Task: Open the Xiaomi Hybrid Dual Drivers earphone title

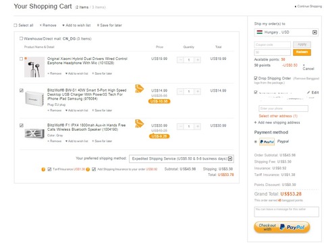Action: (87, 61)
